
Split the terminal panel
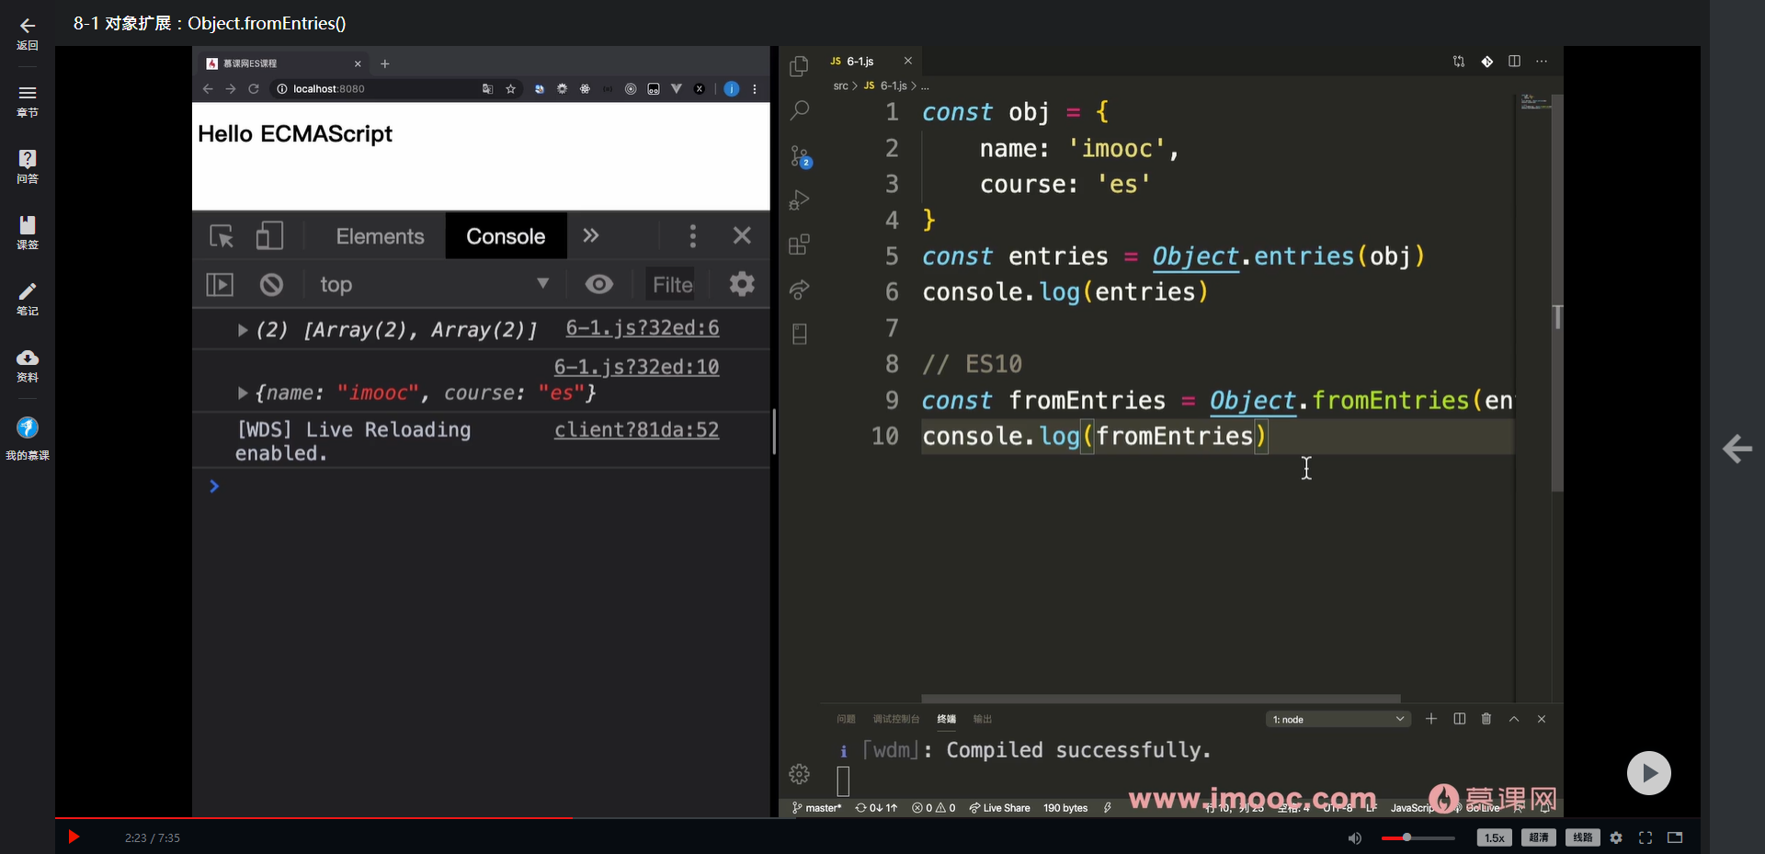(1459, 719)
